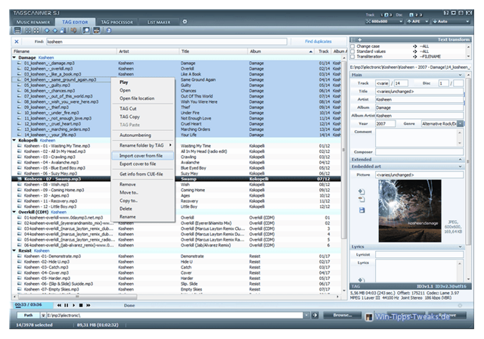Click the undo toolbar icon
484x339 pixels.
point(73,30)
